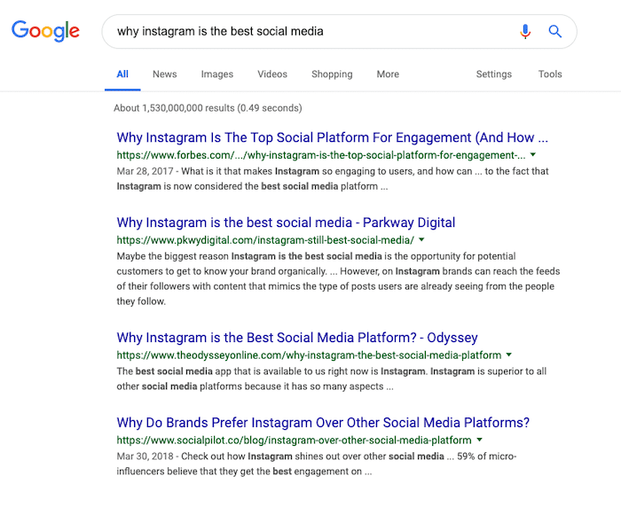Screen dimensions: 621x507
Task: Select the All results tab
Action: pyautogui.click(x=122, y=74)
